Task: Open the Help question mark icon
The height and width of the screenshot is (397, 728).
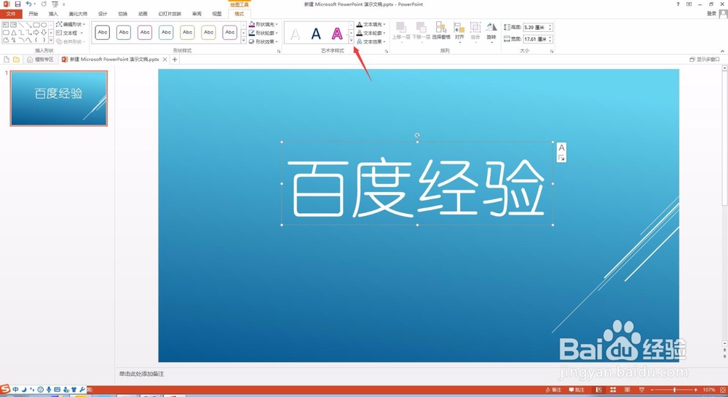Action: 678,4
